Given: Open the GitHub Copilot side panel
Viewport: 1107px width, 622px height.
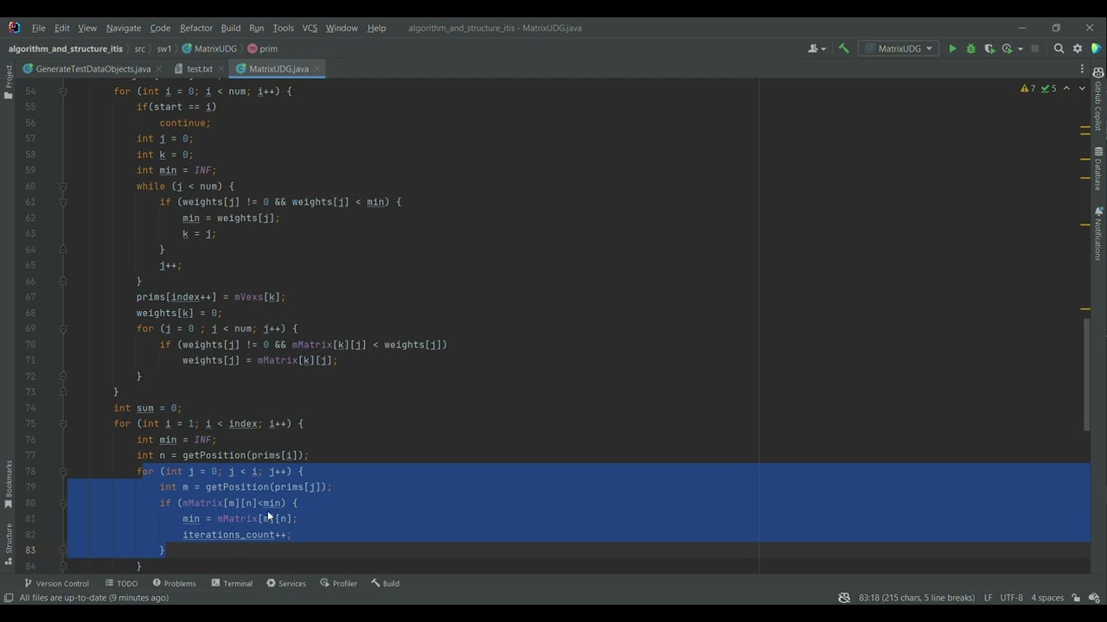Looking at the screenshot, I should [1098, 99].
